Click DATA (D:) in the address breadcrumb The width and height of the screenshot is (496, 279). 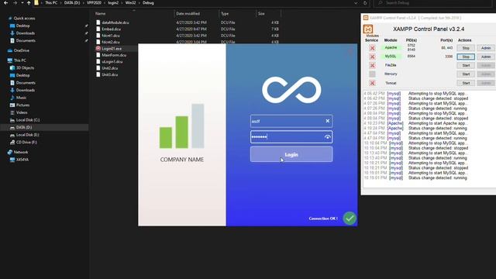click(x=72, y=3)
